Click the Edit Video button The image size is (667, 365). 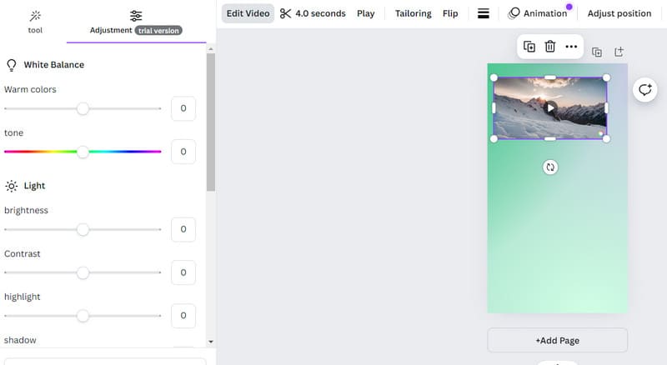(247, 13)
